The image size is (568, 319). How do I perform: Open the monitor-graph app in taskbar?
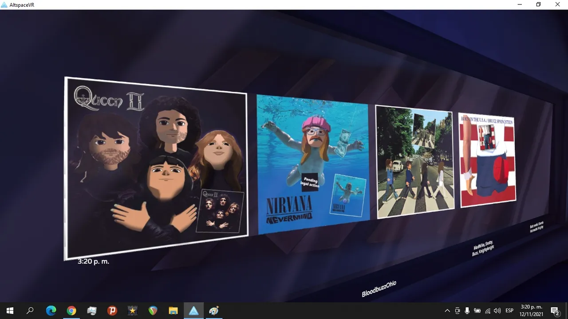coord(92,311)
